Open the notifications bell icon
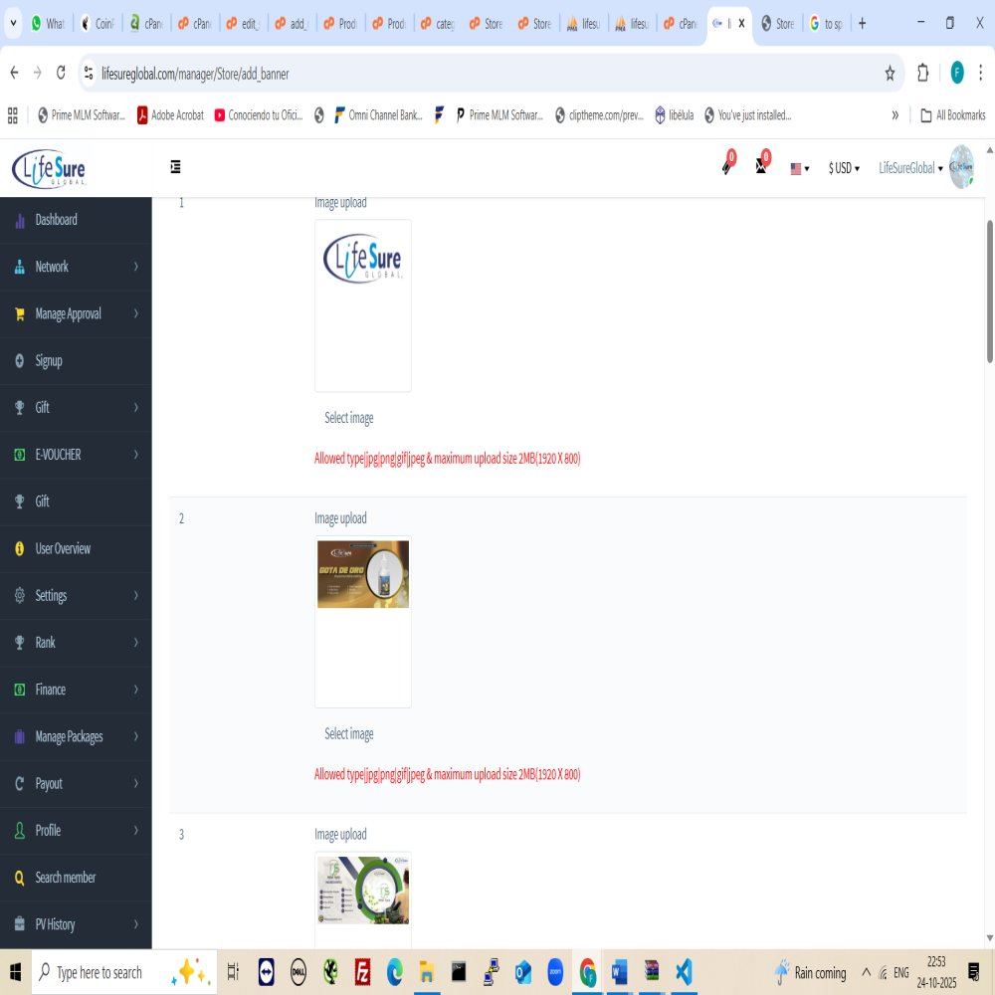The image size is (995, 995). (x=727, y=167)
